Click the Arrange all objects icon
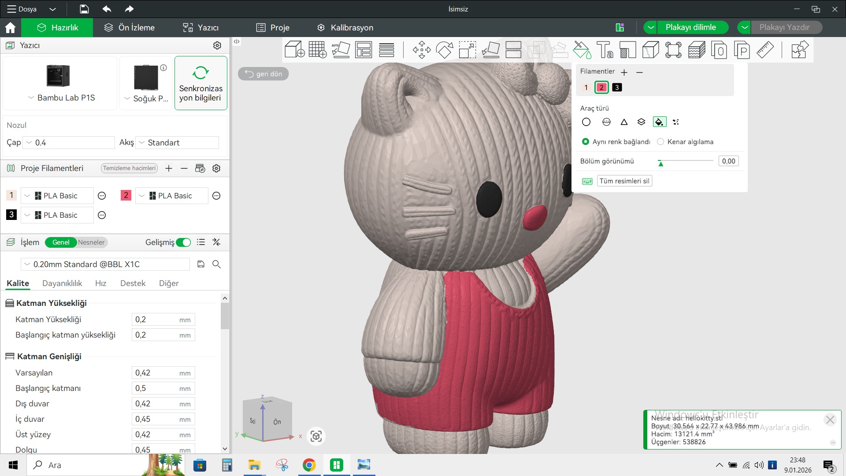The width and height of the screenshot is (846, 476). [364, 49]
